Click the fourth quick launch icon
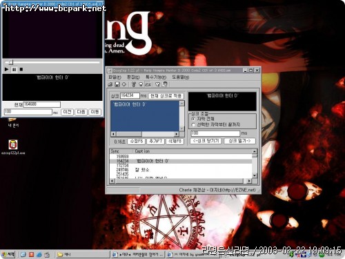 pos(47,254)
